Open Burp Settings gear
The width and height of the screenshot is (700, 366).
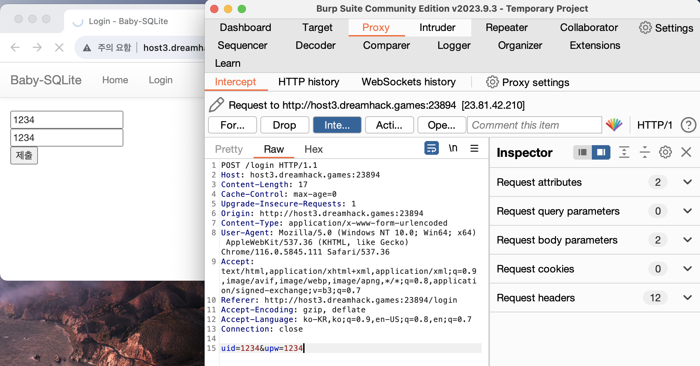[645, 28]
